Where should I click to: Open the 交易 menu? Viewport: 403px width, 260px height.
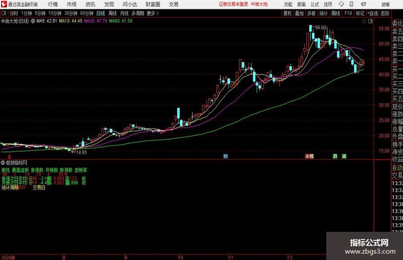(x=174, y=4)
